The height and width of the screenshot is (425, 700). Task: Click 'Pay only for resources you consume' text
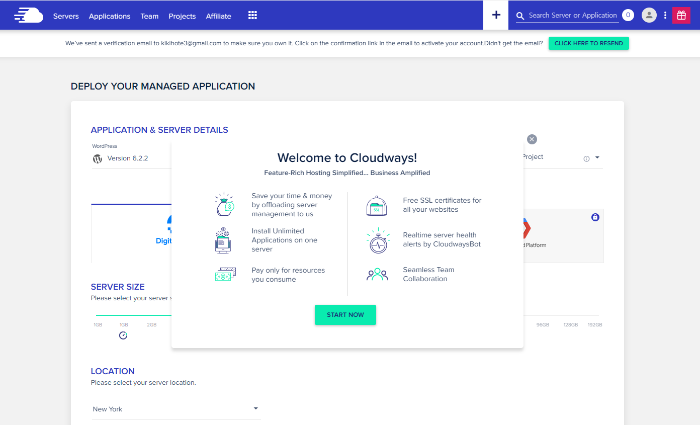288,275
